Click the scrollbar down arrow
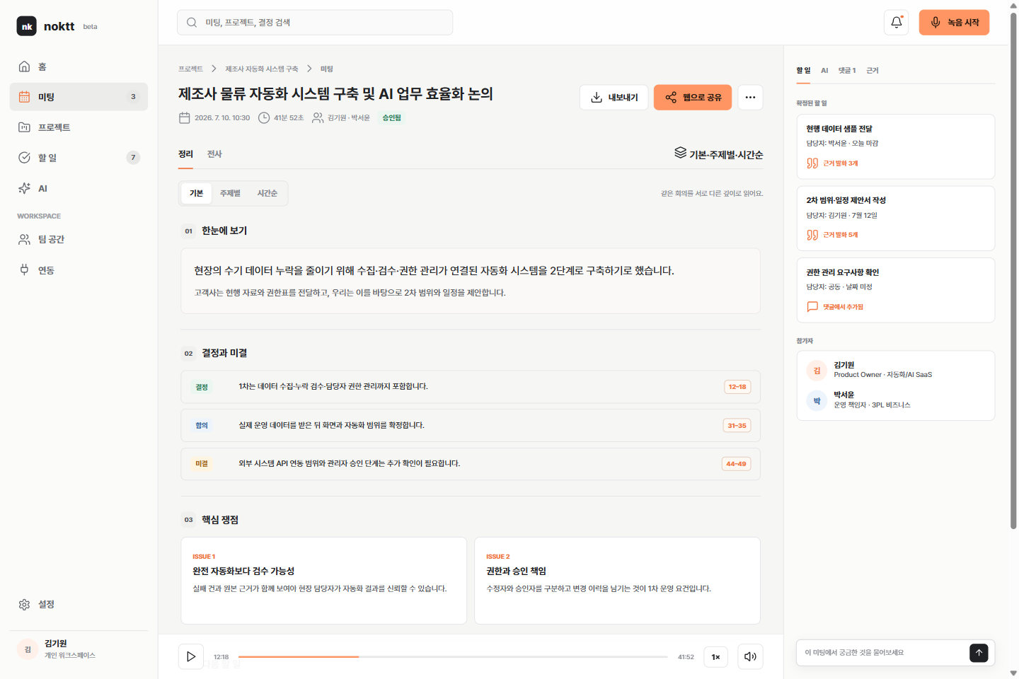The width and height of the screenshot is (1019, 679). pyautogui.click(x=1013, y=673)
